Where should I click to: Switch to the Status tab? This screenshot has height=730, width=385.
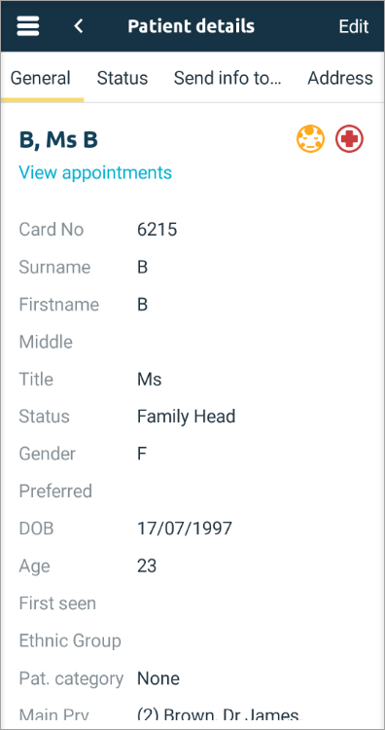(x=122, y=78)
